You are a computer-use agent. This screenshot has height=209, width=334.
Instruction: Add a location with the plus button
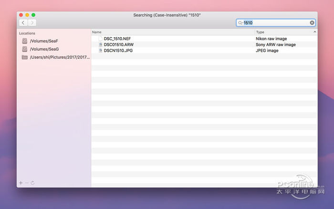point(21,183)
